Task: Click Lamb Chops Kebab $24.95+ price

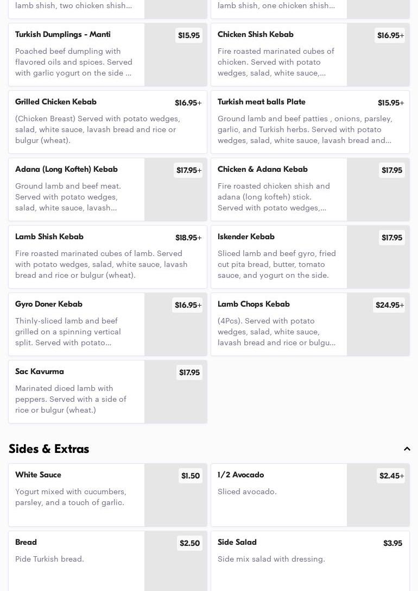Action: 389,305
